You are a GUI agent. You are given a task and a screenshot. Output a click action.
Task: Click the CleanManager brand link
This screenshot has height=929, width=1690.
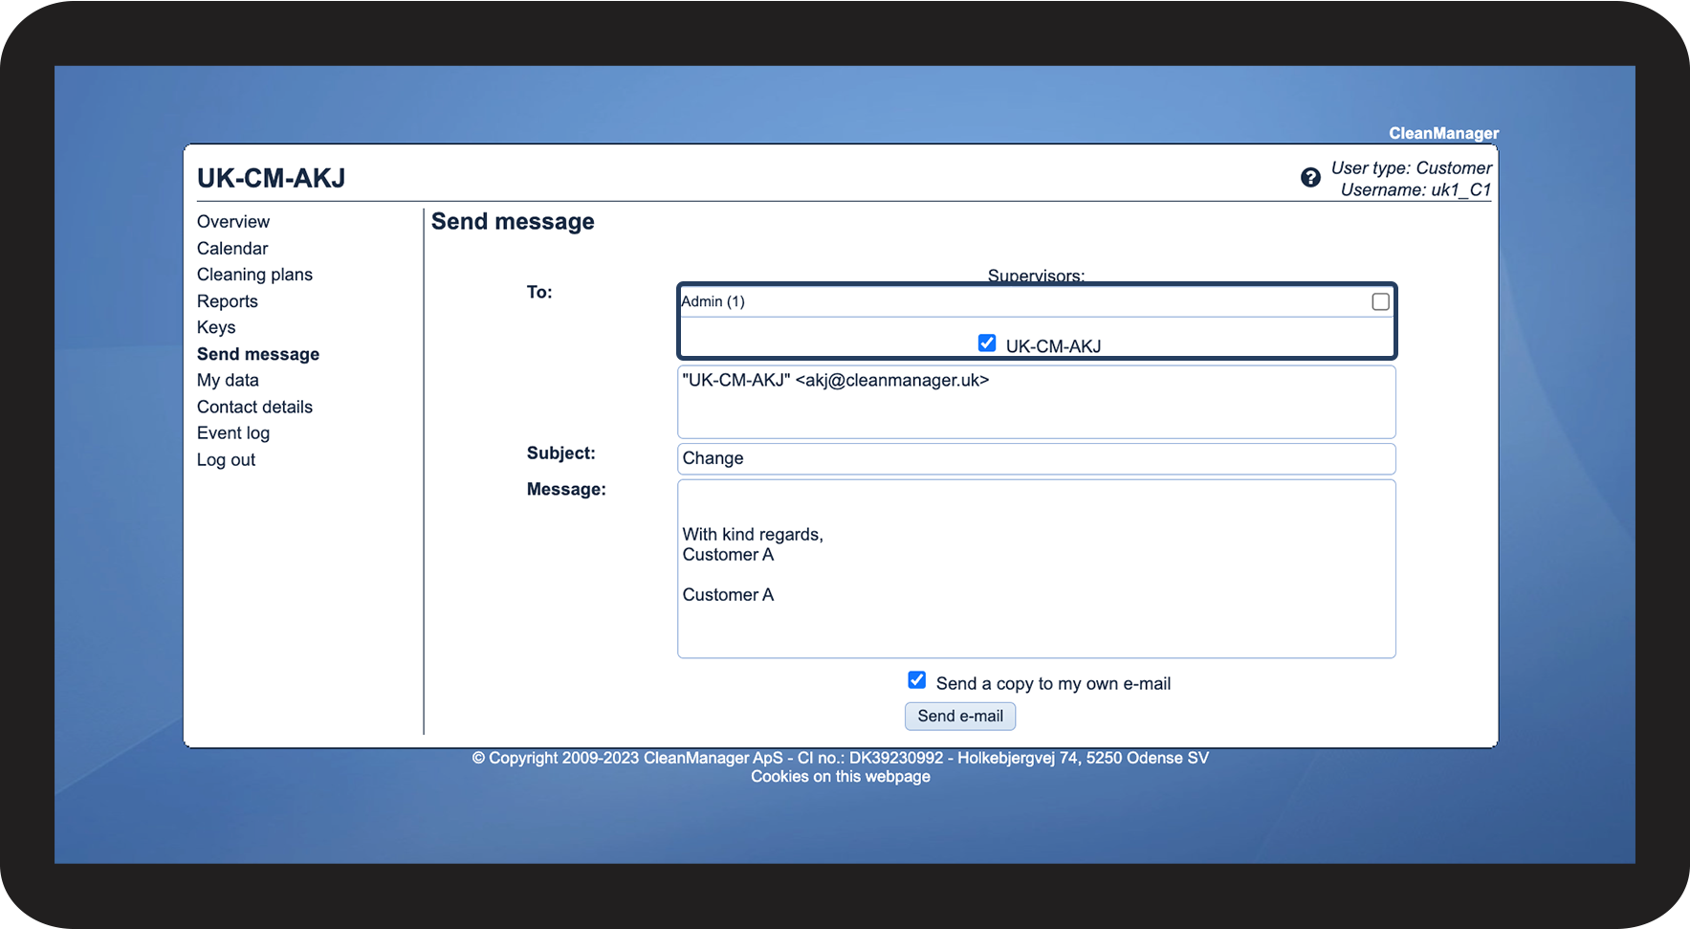point(1443,133)
